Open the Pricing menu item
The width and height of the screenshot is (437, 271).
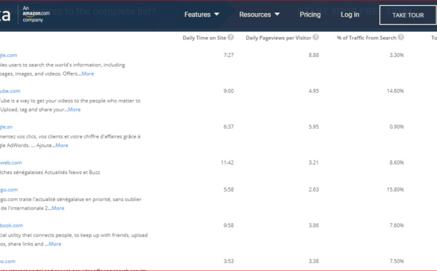310,15
